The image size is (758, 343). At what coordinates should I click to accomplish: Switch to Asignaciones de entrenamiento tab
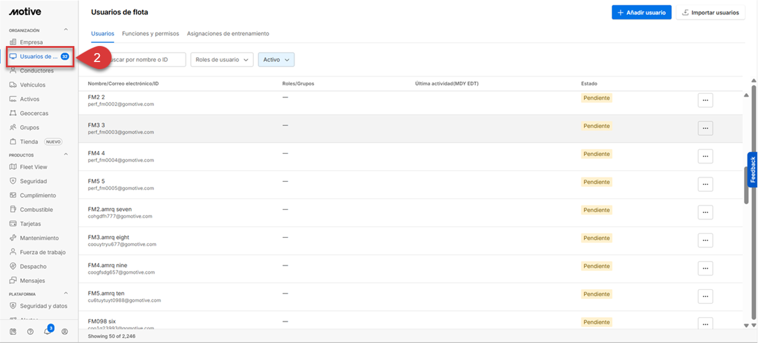pyautogui.click(x=228, y=34)
